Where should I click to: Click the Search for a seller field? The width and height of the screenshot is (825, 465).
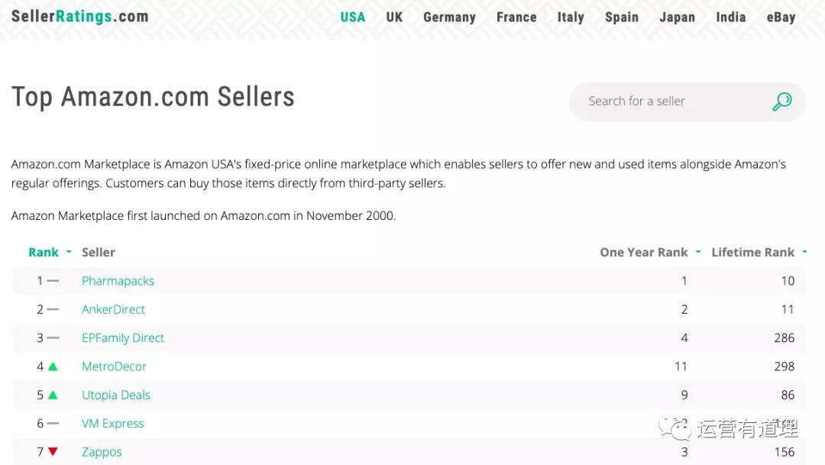click(665, 102)
